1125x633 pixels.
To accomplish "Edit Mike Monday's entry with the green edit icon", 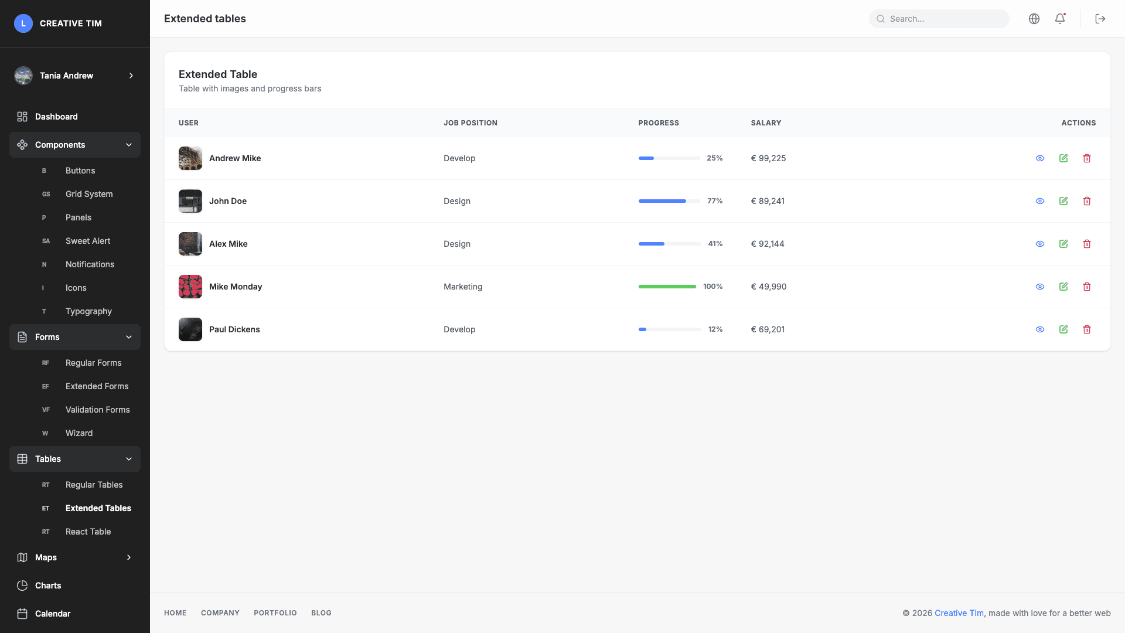I will (1063, 286).
